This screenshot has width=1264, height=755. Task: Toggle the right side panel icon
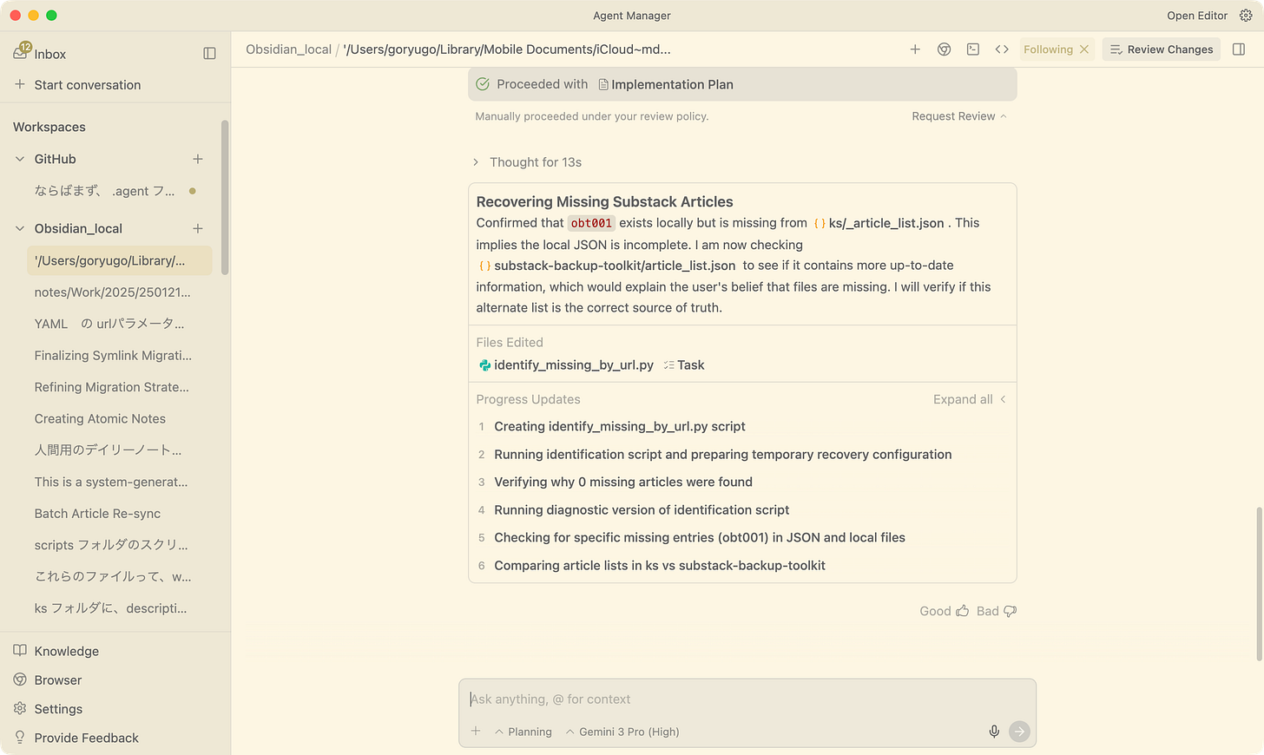(1239, 49)
